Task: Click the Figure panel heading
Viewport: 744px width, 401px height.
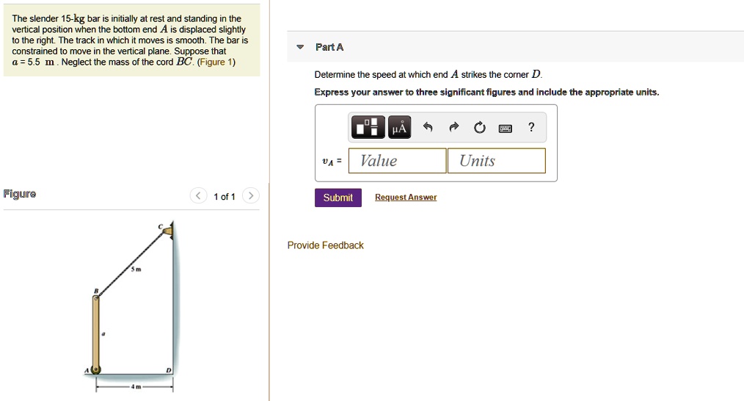Action: click(20, 195)
